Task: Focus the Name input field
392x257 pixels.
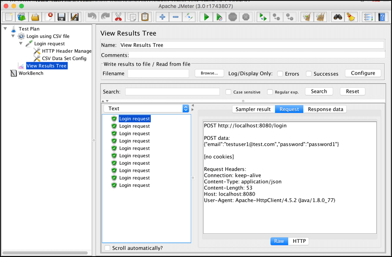Action: (x=252, y=45)
